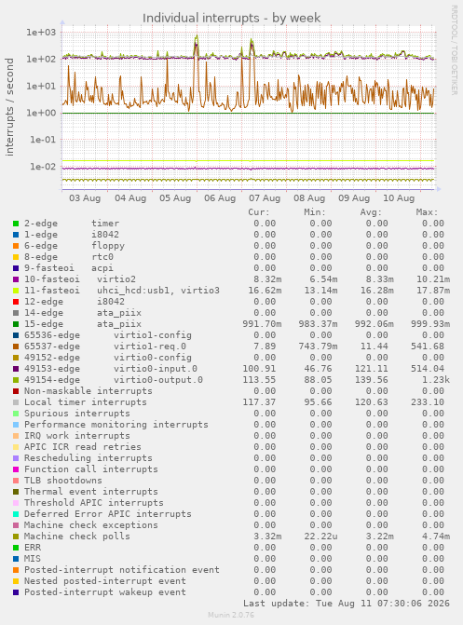463x625 pixels.
Task: Click the cyan Deferred Error APIC swatch
Action: [16, 514]
